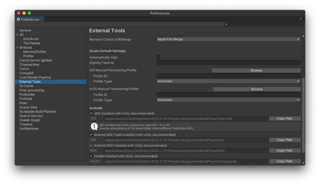
Task: Click the vertical scrollbar thumb
Action: pos(303,115)
